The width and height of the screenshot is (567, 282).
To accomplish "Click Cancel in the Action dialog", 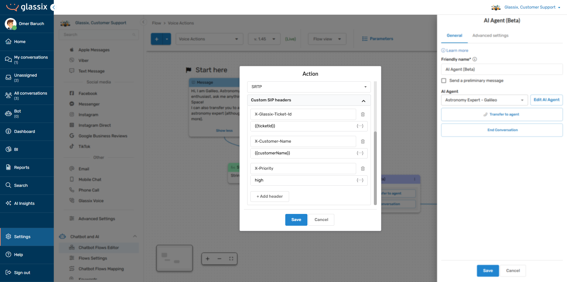I will click(x=321, y=220).
